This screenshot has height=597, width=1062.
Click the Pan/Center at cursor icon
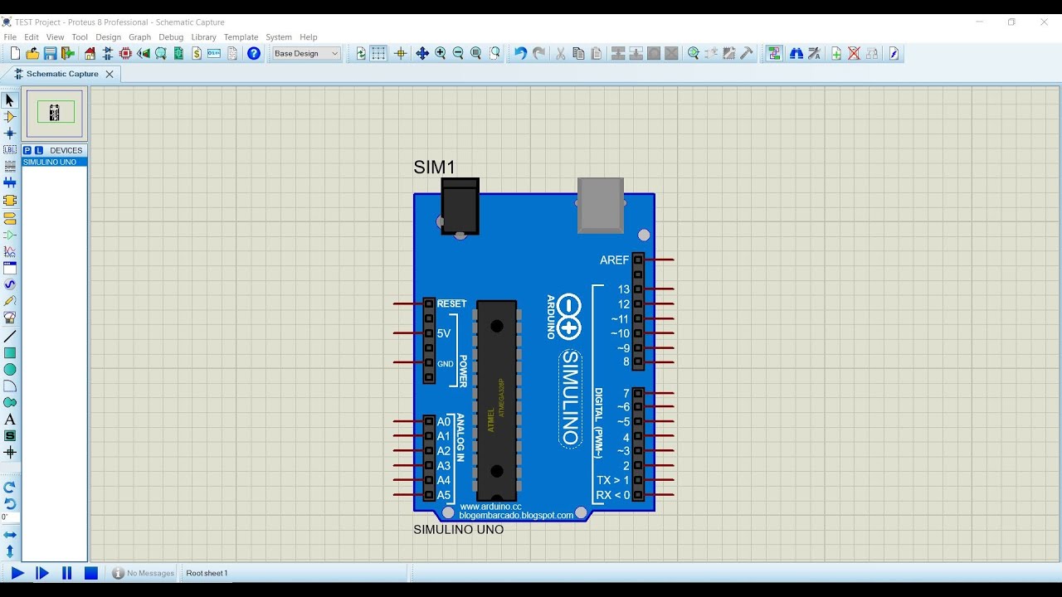422,53
